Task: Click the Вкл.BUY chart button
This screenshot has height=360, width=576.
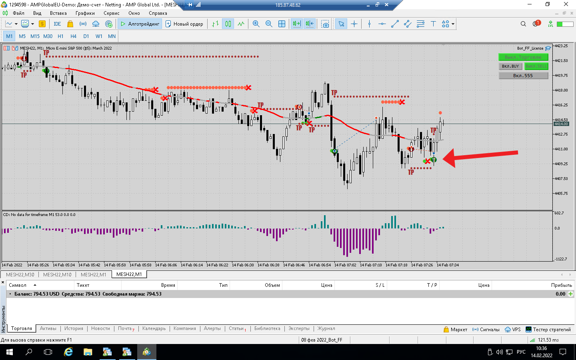Action: (x=510, y=66)
